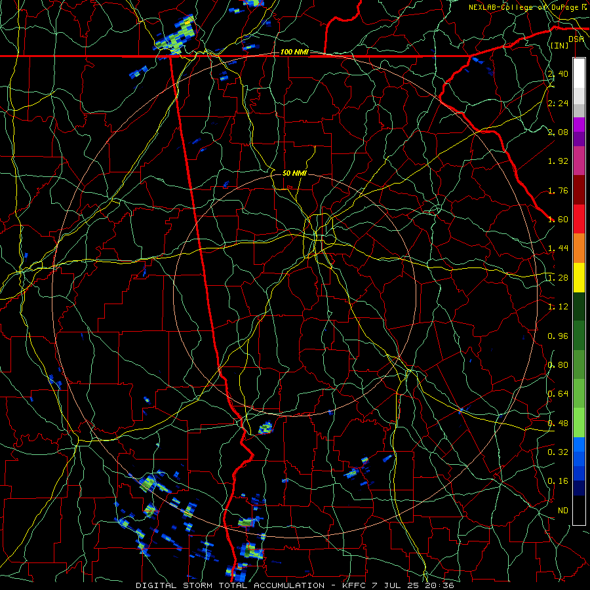
Task: Click the darkest green legend swatch
Action: [x=579, y=306]
